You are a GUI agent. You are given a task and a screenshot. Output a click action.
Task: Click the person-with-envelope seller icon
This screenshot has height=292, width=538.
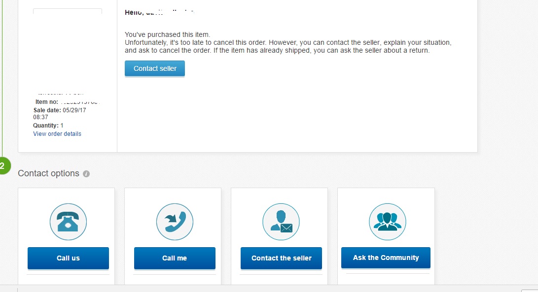pos(281,222)
